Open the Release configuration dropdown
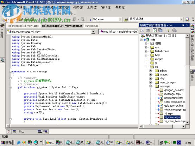Viewport: 195px width, 146px height. point(120,19)
